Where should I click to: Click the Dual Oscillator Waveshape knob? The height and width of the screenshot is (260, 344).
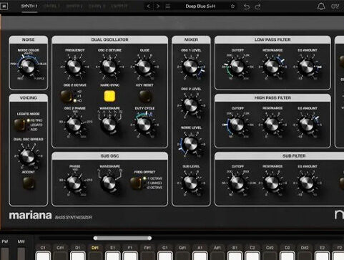[109, 125]
